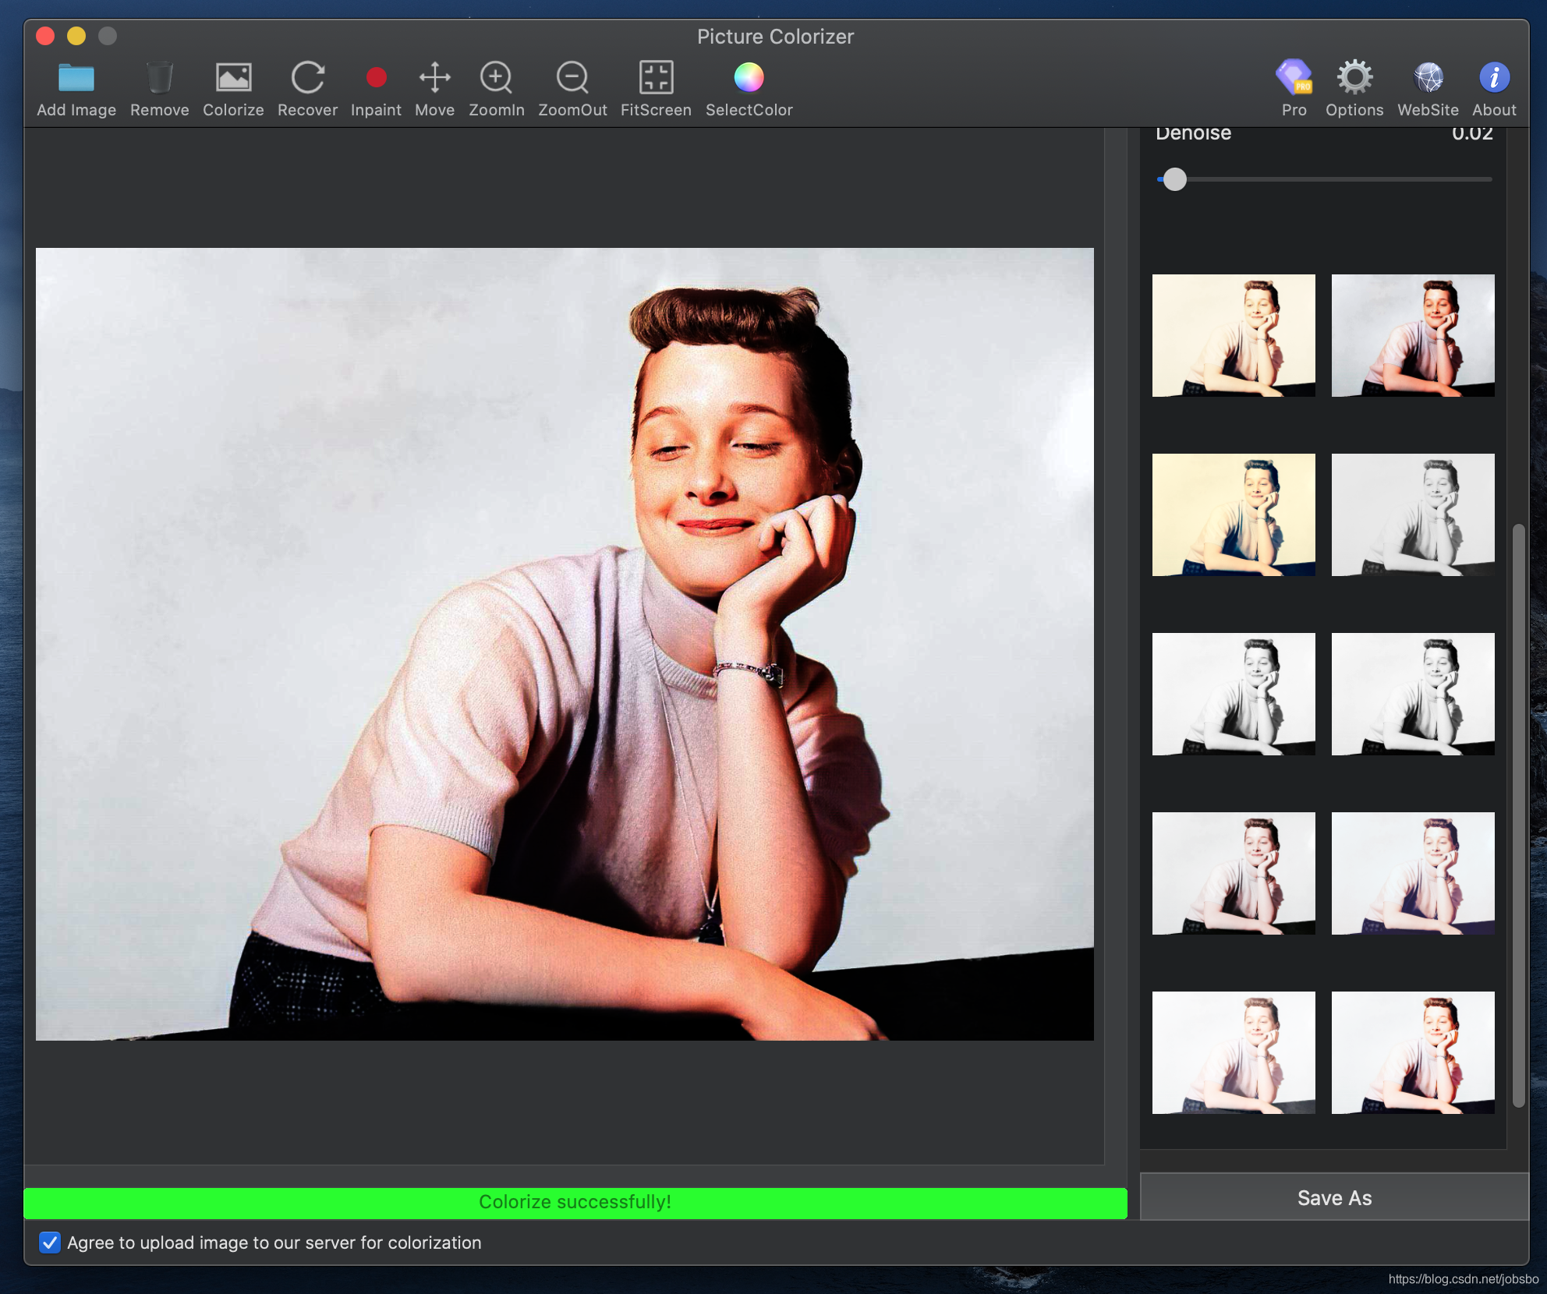The width and height of the screenshot is (1547, 1294).
Task: Click the FitScreen icon
Action: (x=656, y=78)
